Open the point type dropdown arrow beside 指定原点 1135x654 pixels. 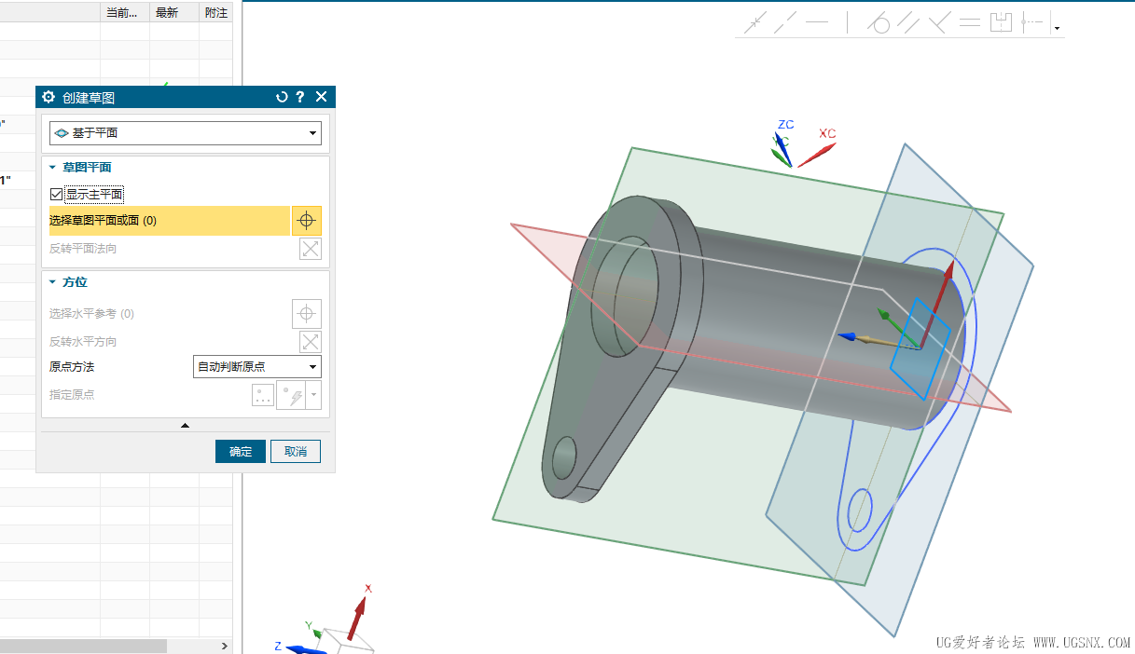[x=314, y=395]
